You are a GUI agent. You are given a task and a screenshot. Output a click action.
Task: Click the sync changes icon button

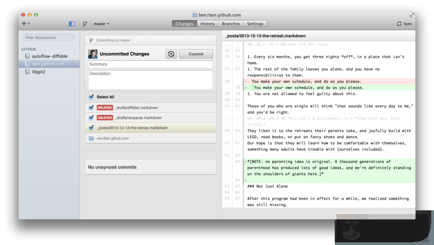[171, 54]
